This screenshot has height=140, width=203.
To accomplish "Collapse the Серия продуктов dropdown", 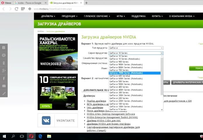I will [136, 53].
